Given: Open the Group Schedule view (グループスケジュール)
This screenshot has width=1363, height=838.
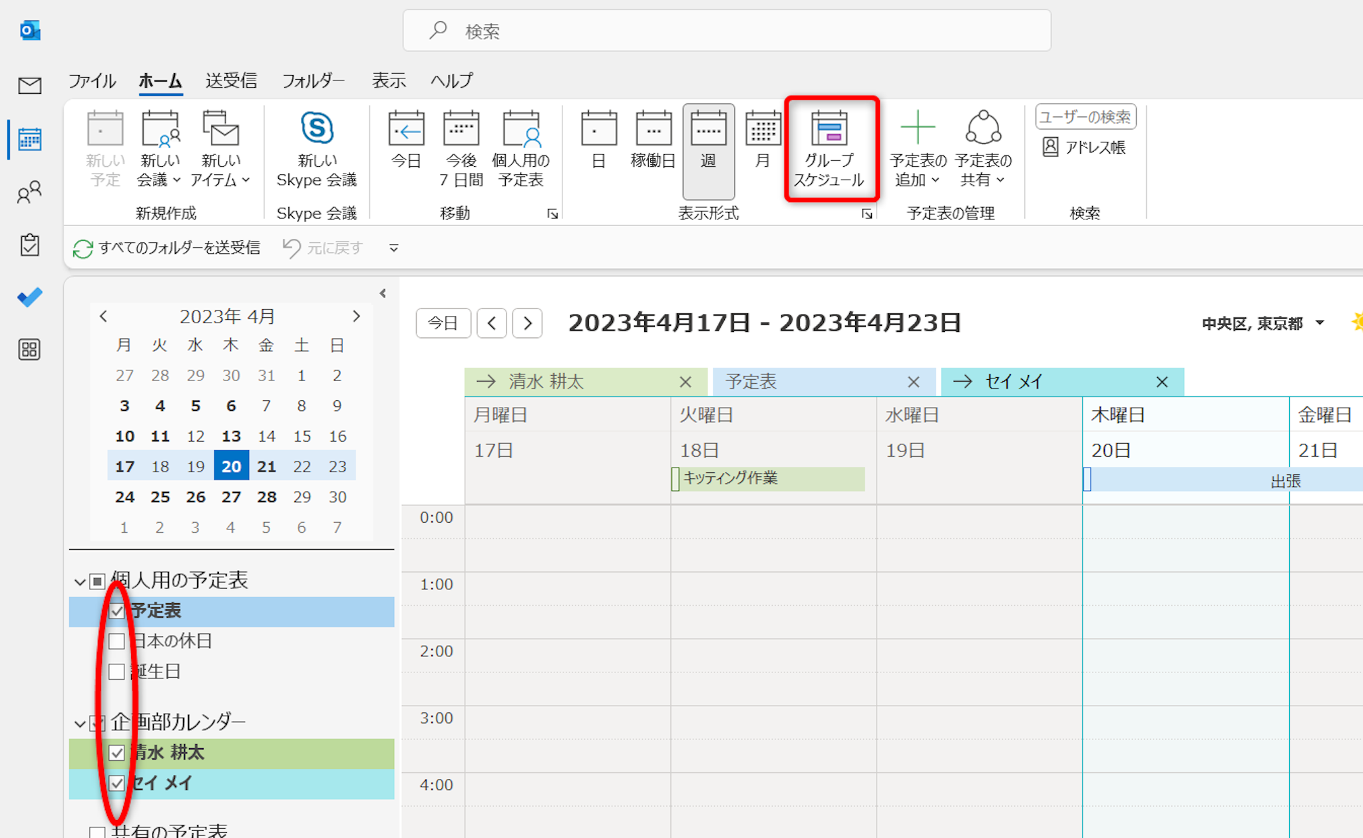Looking at the screenshot, I should tap(829, 150).
